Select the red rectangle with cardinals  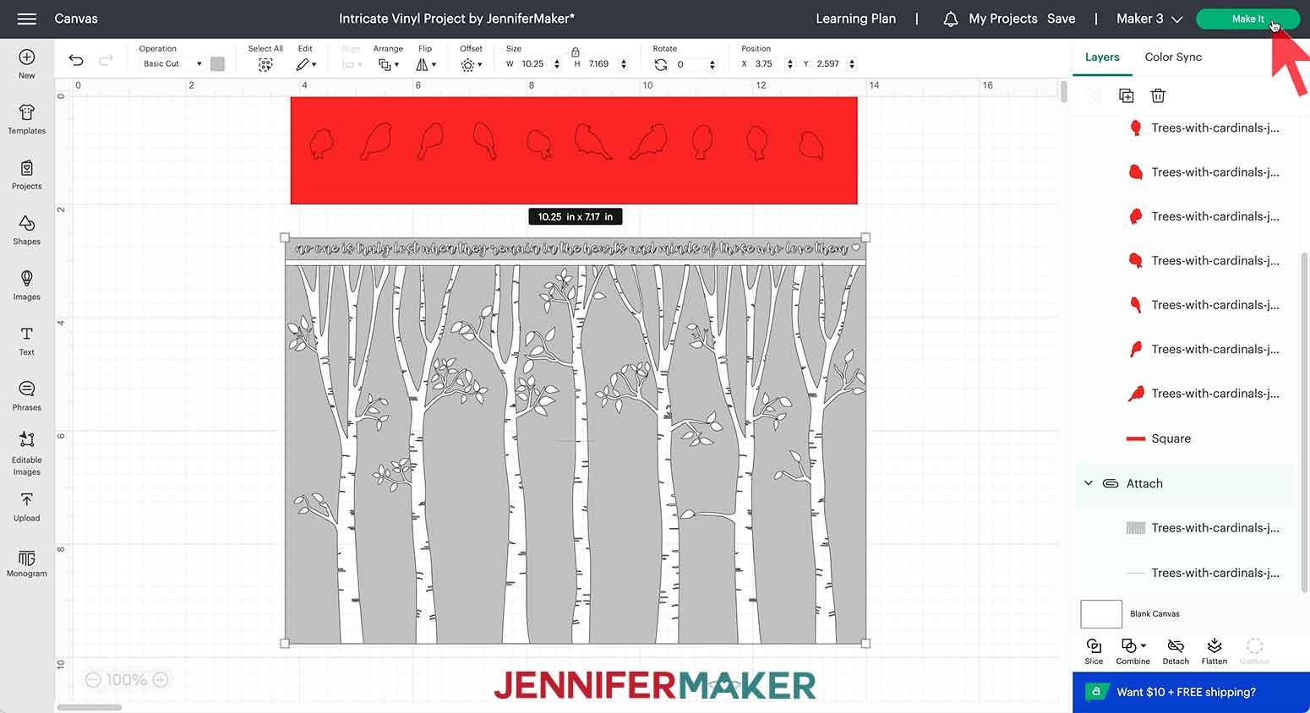point(574,150)
